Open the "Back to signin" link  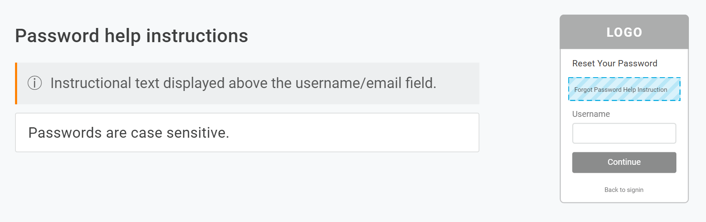pos(624,190)
